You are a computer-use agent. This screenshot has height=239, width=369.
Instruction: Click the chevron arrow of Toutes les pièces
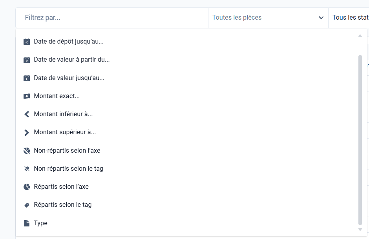click(x=321, y=18)
